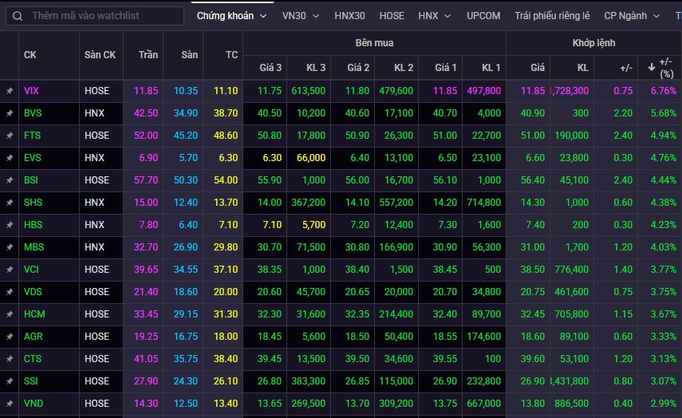Click the Trần column header
This screenshot has height=418, width=682.
pyautogui.click(x=148, y=55)
